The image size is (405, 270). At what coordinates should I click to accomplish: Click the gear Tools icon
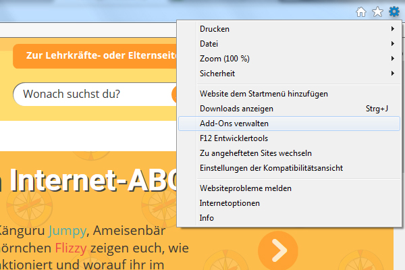[x=394, y=11]
